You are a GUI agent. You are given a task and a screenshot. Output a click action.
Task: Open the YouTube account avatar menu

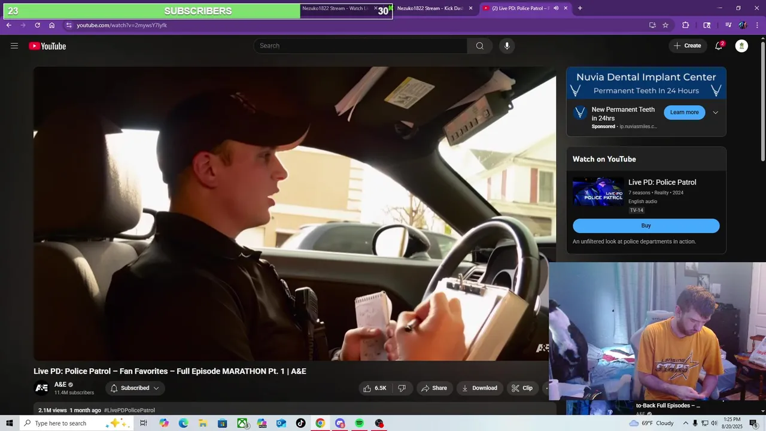tap(741, 46)
